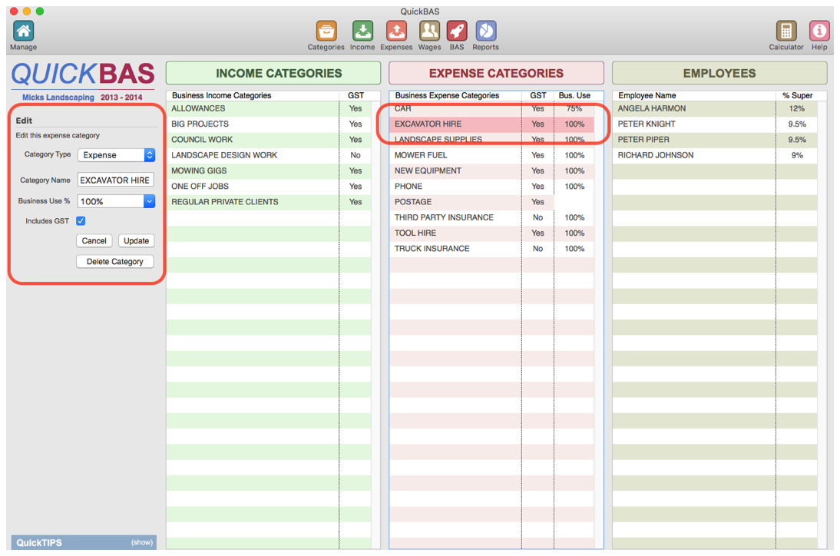The width and height of the screenshot is (840, 556).
Task: Open the Categories section from the toolbar
Action: click(326, 31)
